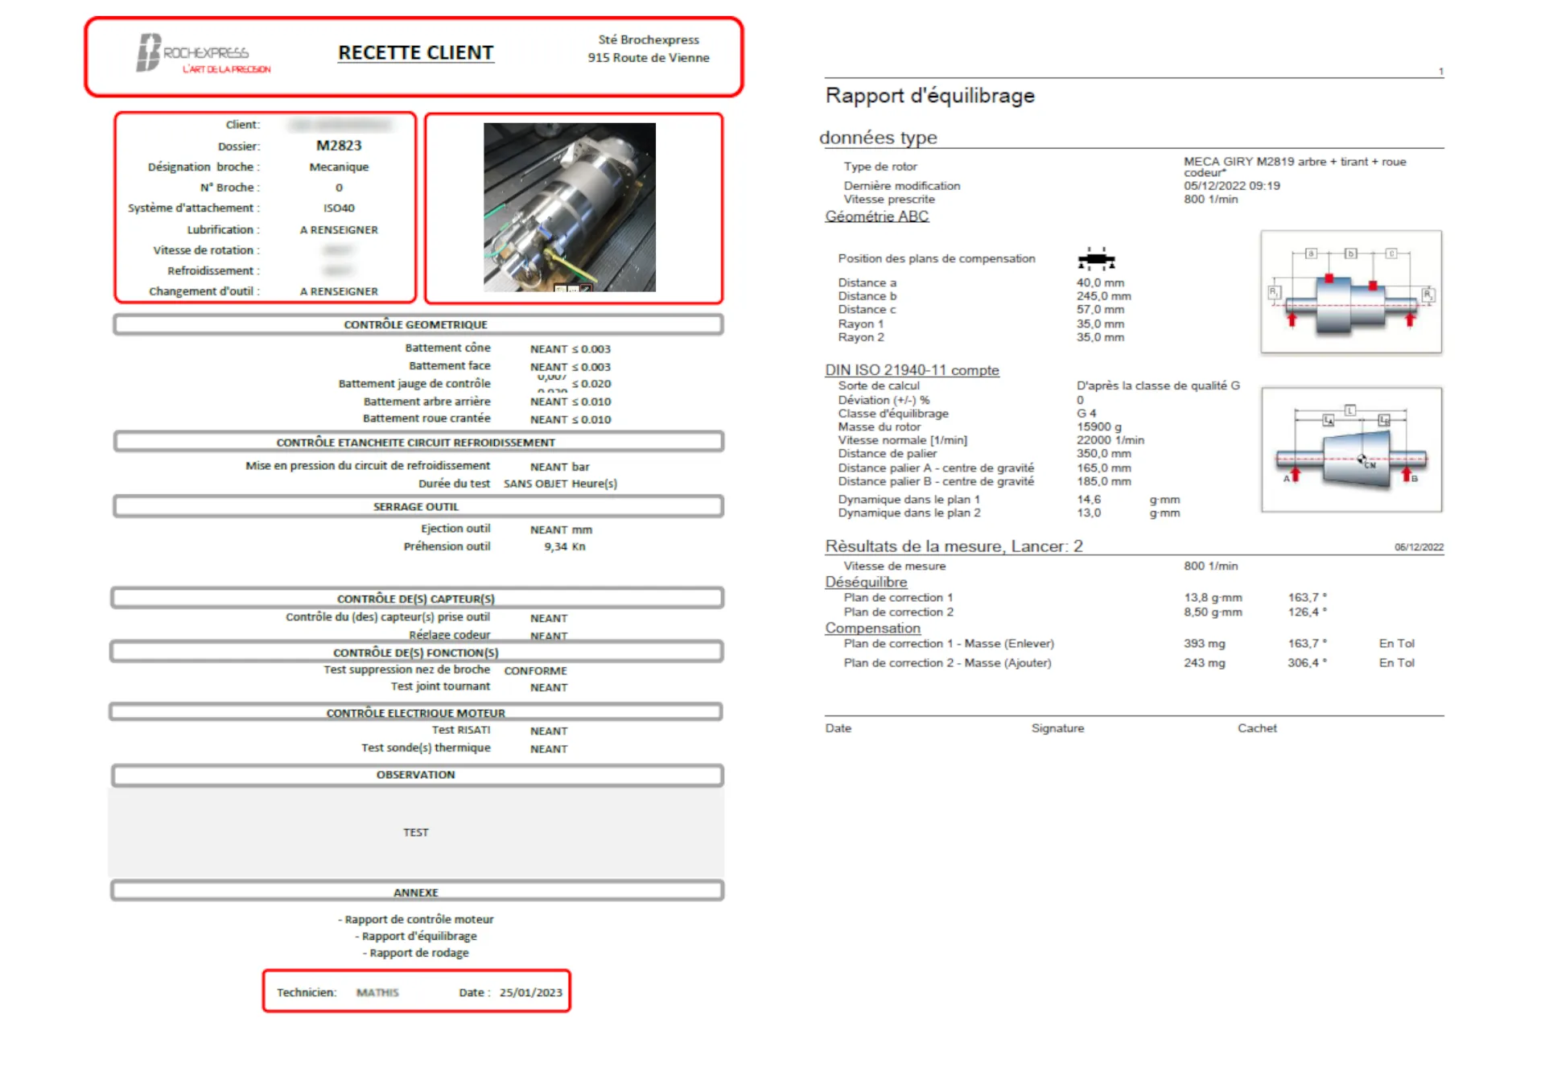Click the Compensation heading
The height and width of the screenshot is (1092, 1545).
872,628
